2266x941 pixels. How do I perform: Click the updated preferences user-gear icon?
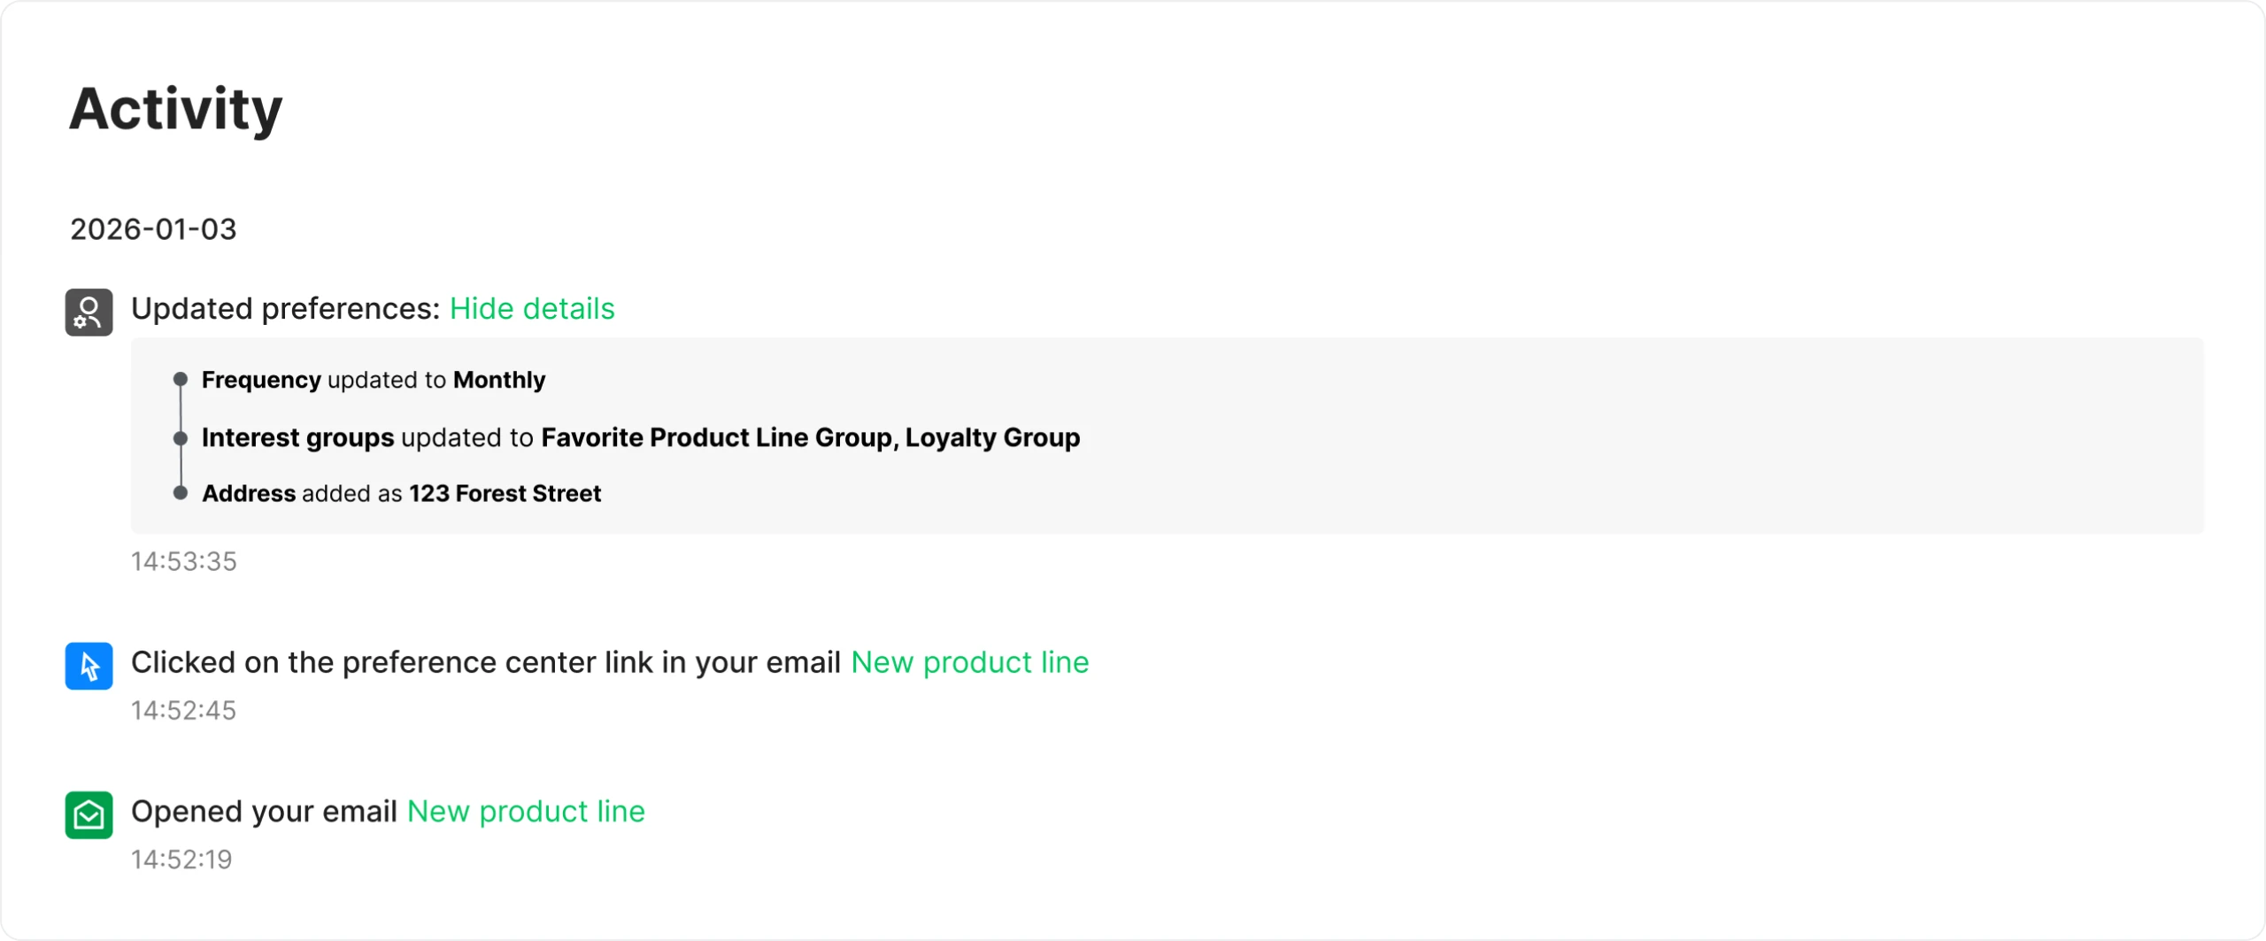pyautogui.click(x=89, y=312)
